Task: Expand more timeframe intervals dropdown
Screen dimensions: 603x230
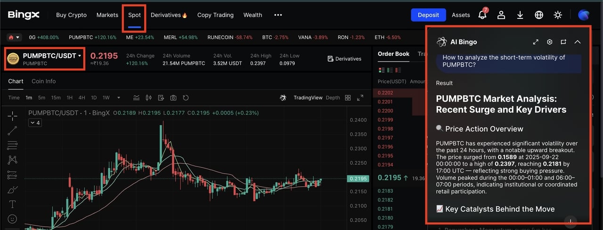Action: point(119,98)
